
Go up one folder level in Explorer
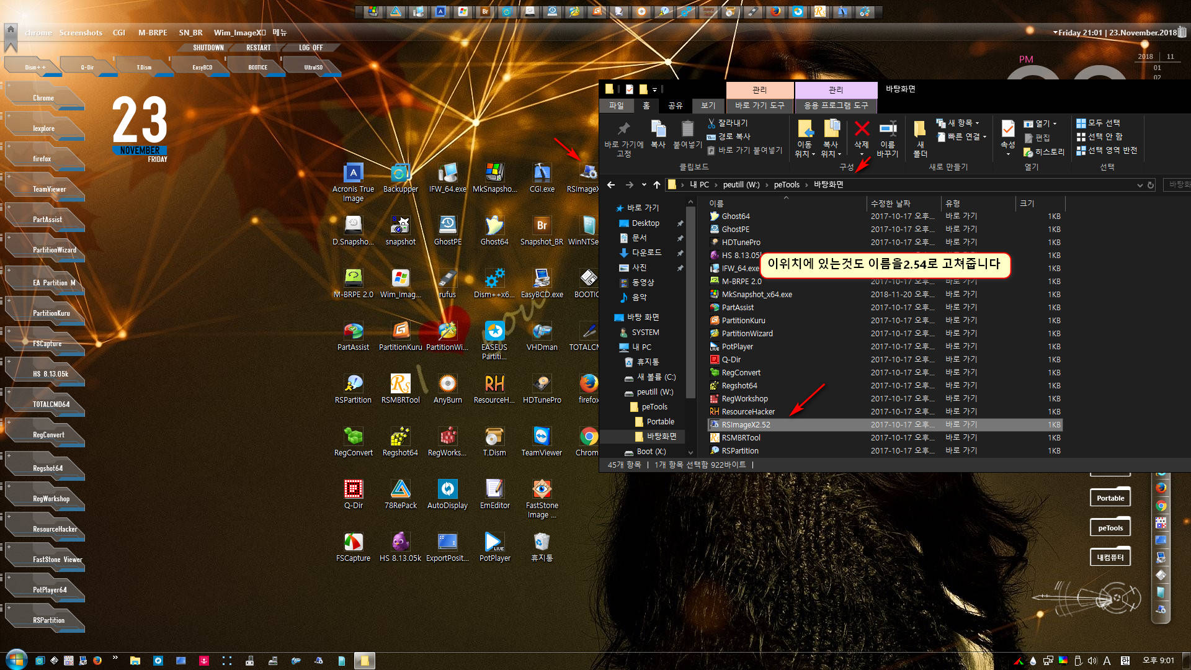click(x=656, y=185)
